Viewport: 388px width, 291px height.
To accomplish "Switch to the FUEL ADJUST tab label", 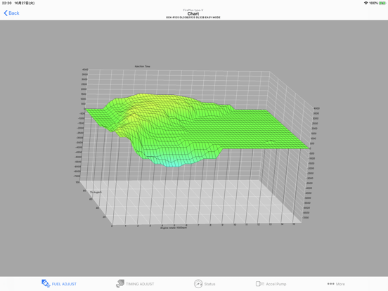I will (64, 284).
